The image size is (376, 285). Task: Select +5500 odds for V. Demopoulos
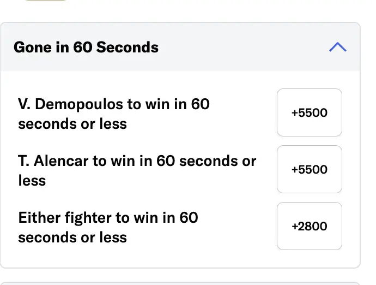pyautogui.click(x=309, y=112)
